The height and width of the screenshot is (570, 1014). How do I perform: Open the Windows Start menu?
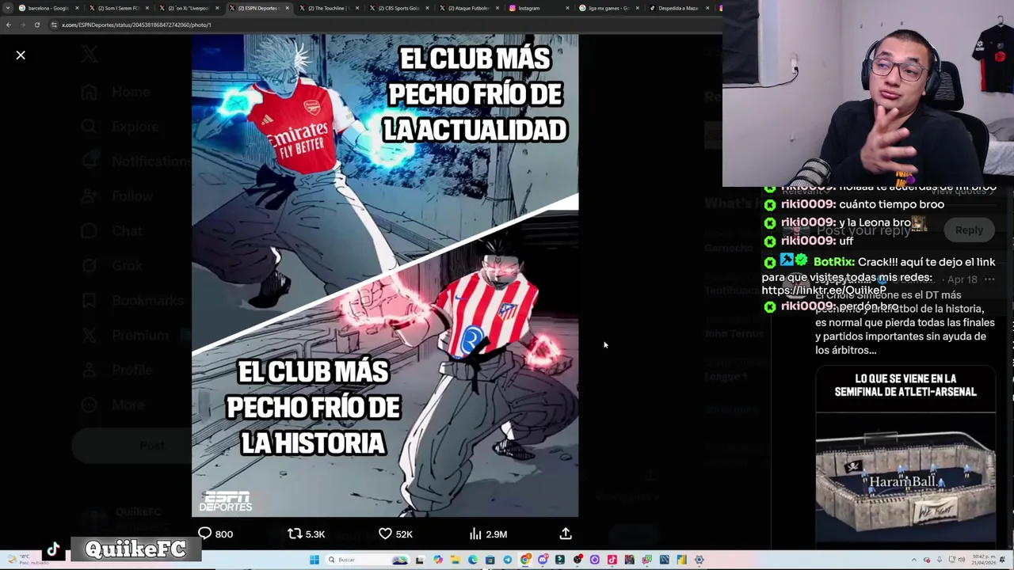[314, 560]
